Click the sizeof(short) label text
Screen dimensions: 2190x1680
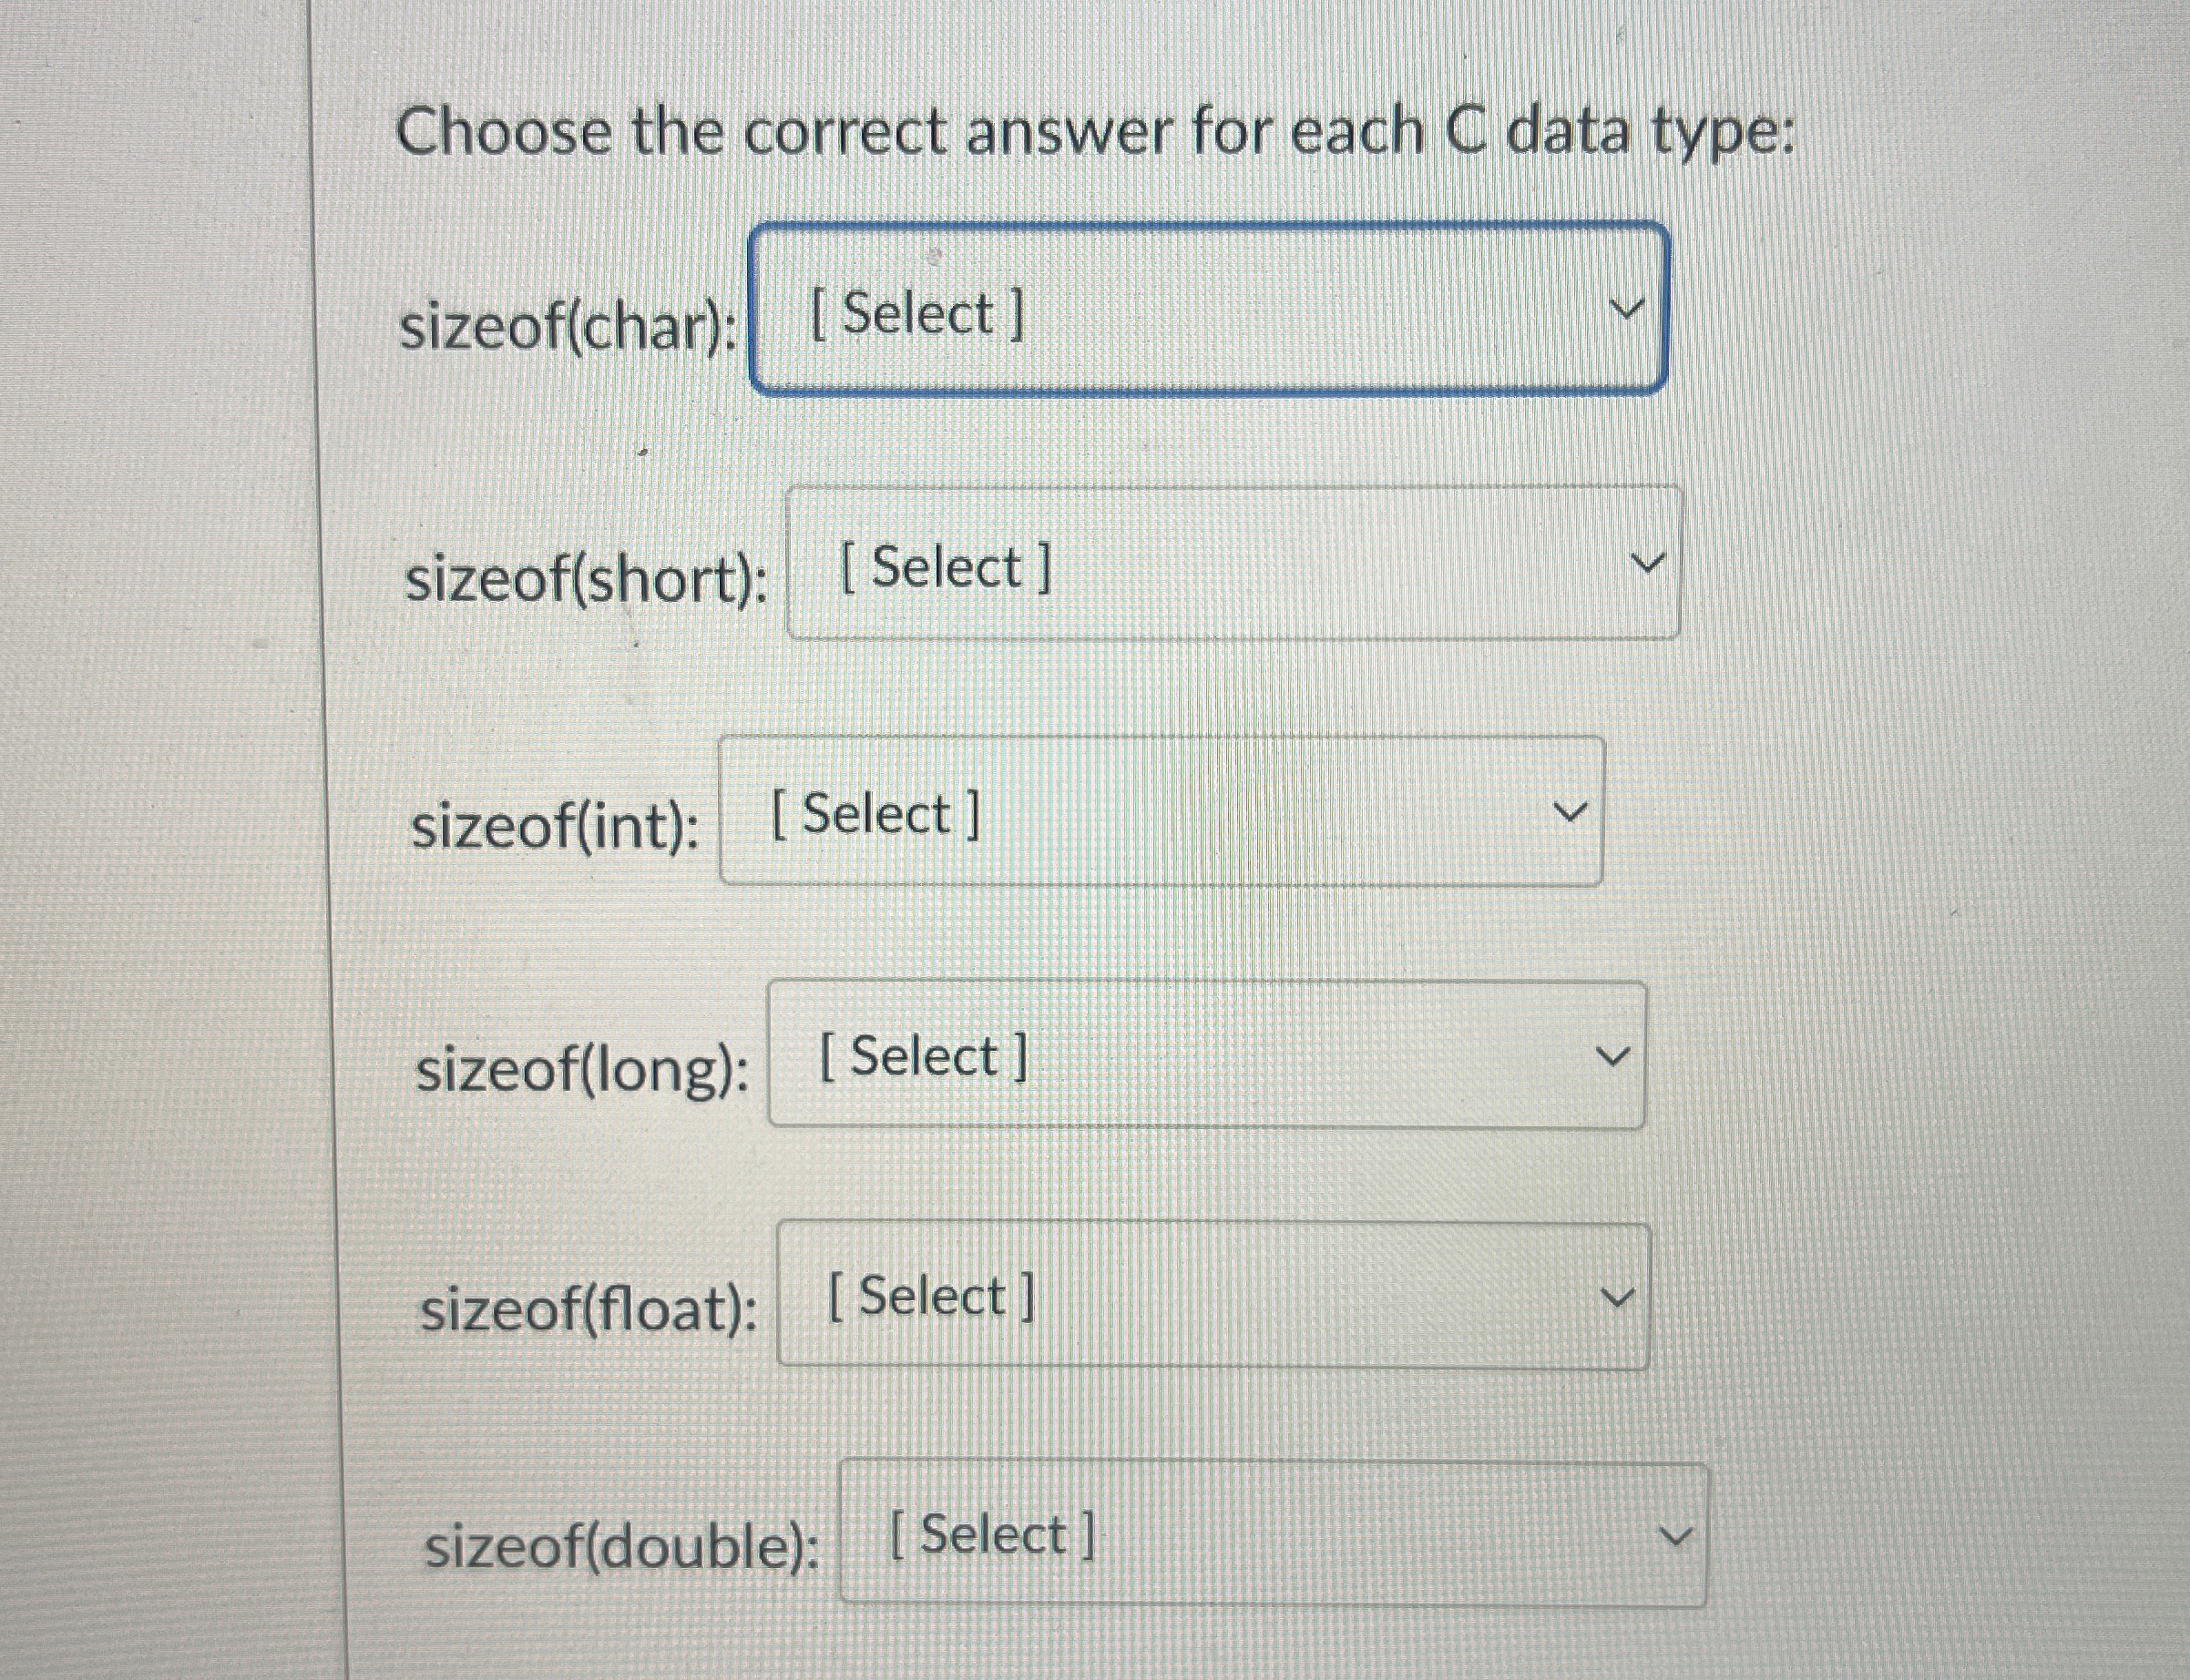tap(585, 578)
